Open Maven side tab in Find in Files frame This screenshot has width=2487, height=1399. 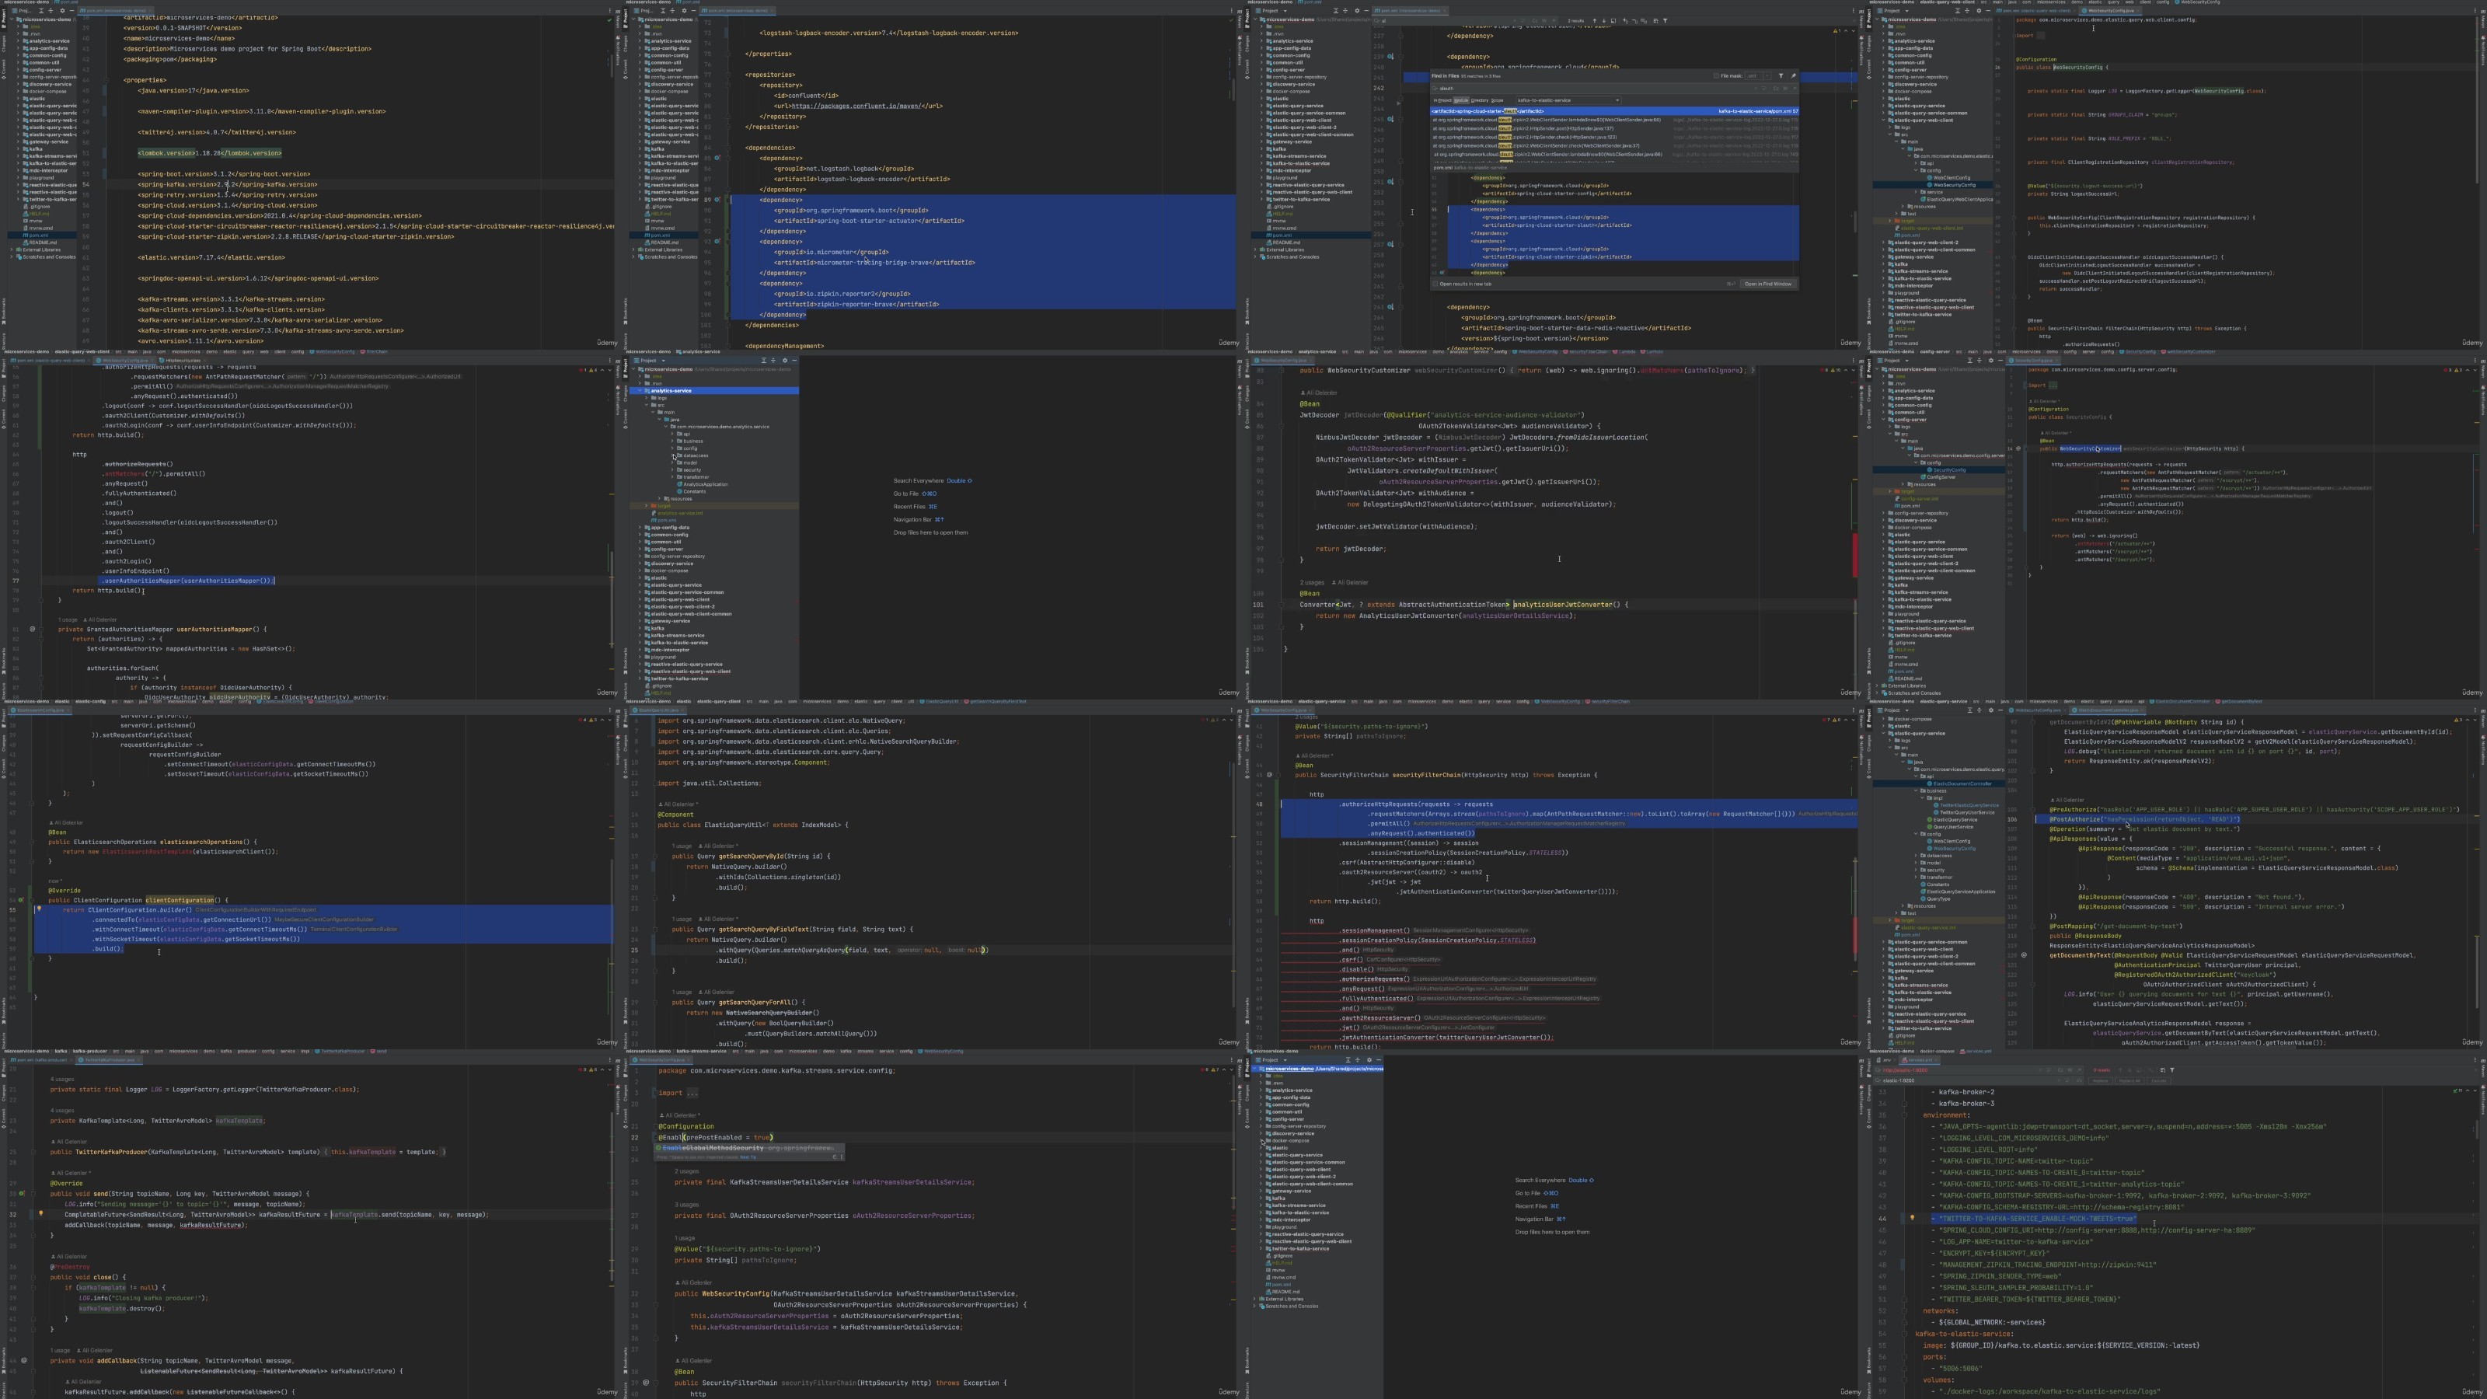1861,19
